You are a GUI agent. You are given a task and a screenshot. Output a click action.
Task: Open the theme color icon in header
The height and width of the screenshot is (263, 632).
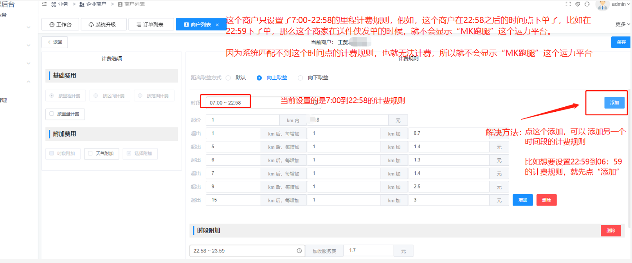[578, 4]
